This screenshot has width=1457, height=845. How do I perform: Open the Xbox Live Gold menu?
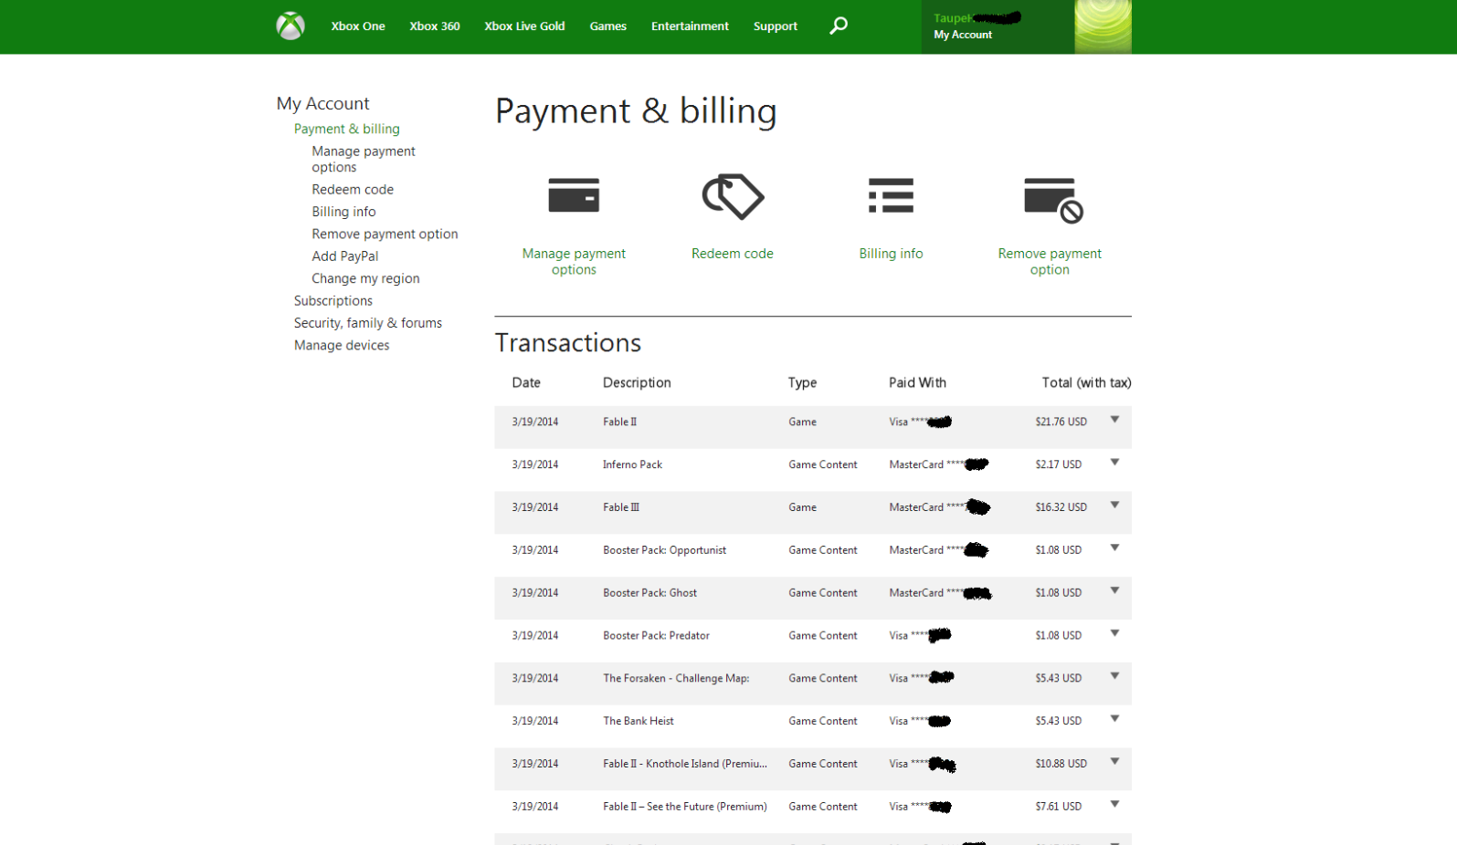point(524,26)
